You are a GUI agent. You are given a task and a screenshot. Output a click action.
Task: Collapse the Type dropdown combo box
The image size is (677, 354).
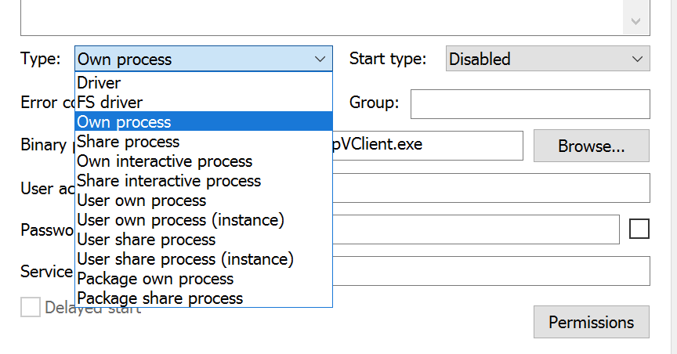319,59
